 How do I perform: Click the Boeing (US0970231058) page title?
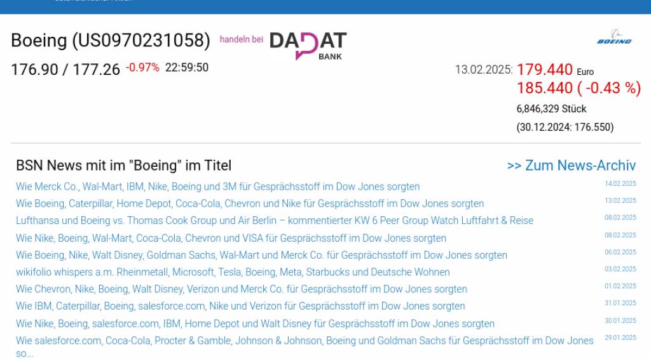[x=111, y=41]
